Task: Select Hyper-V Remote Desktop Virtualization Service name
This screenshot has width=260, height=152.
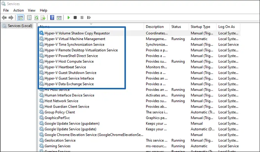Action: (81, 50)
